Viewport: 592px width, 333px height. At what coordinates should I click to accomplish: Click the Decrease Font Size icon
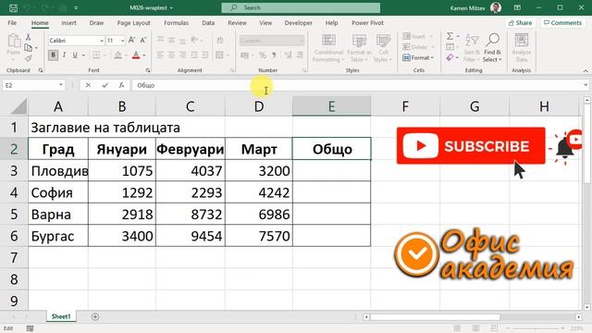(143, 40)
